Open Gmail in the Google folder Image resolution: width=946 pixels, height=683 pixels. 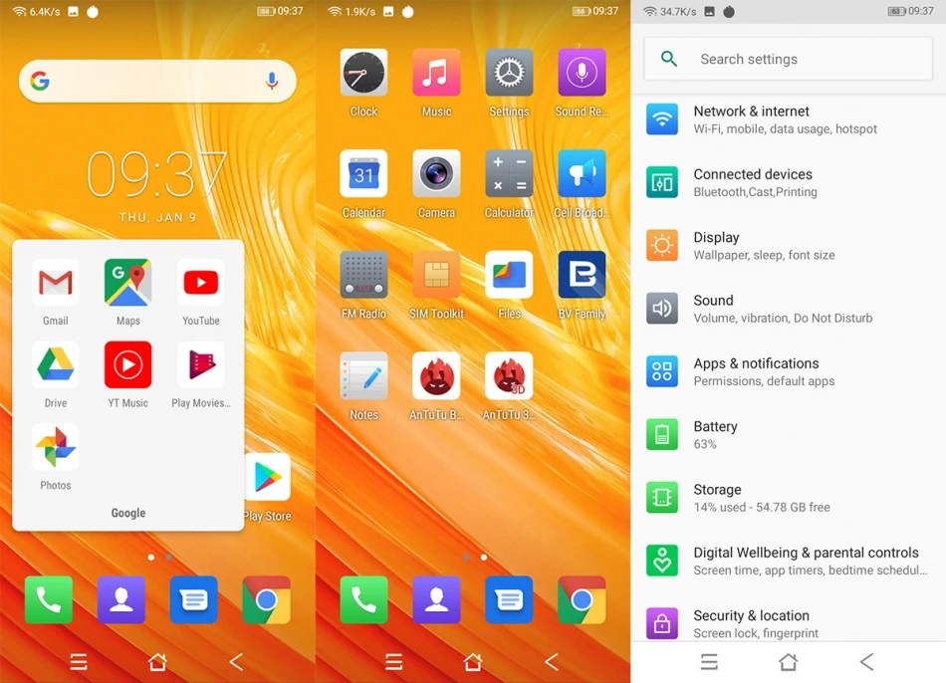[x=56, y=283]
